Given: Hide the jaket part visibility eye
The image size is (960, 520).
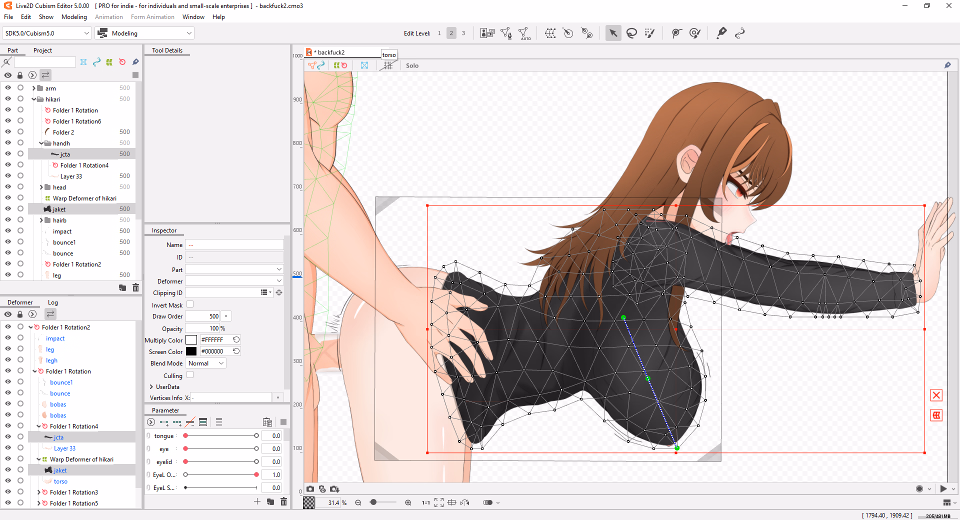Looking at the screenshot, I should click(8, 209).
